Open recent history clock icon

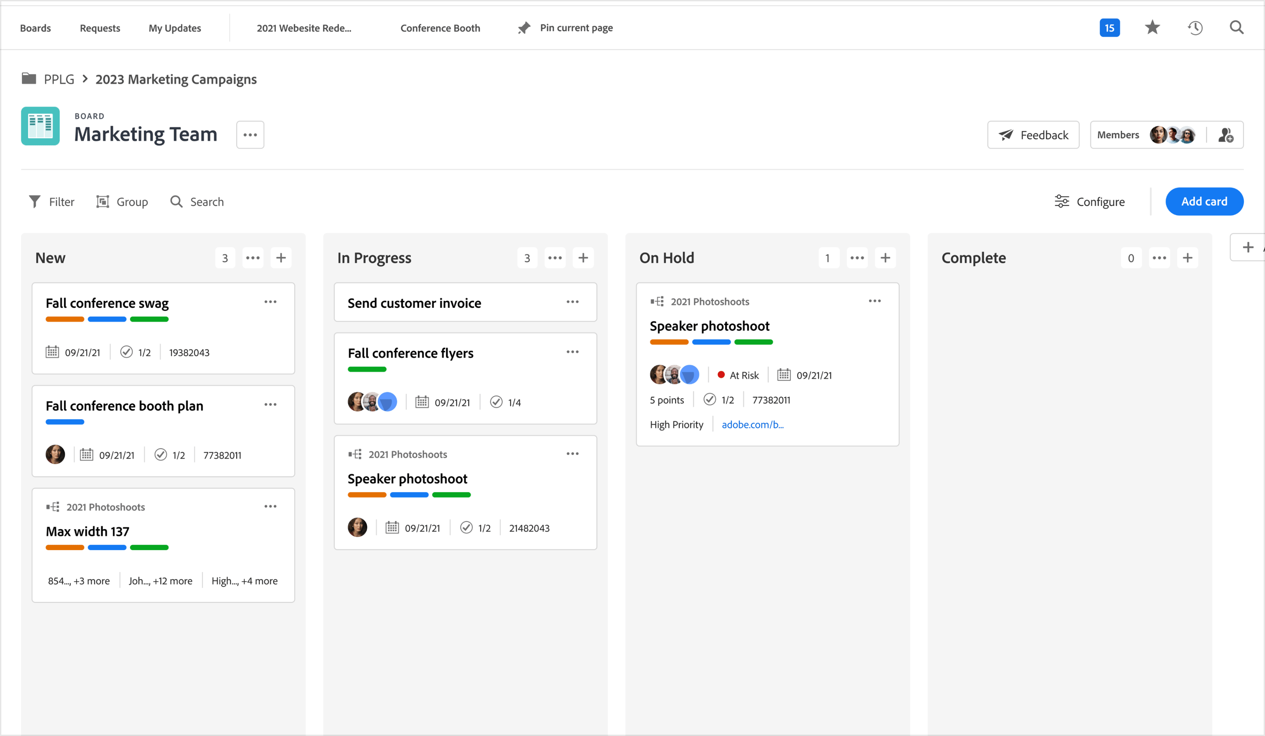[1195, 28]
